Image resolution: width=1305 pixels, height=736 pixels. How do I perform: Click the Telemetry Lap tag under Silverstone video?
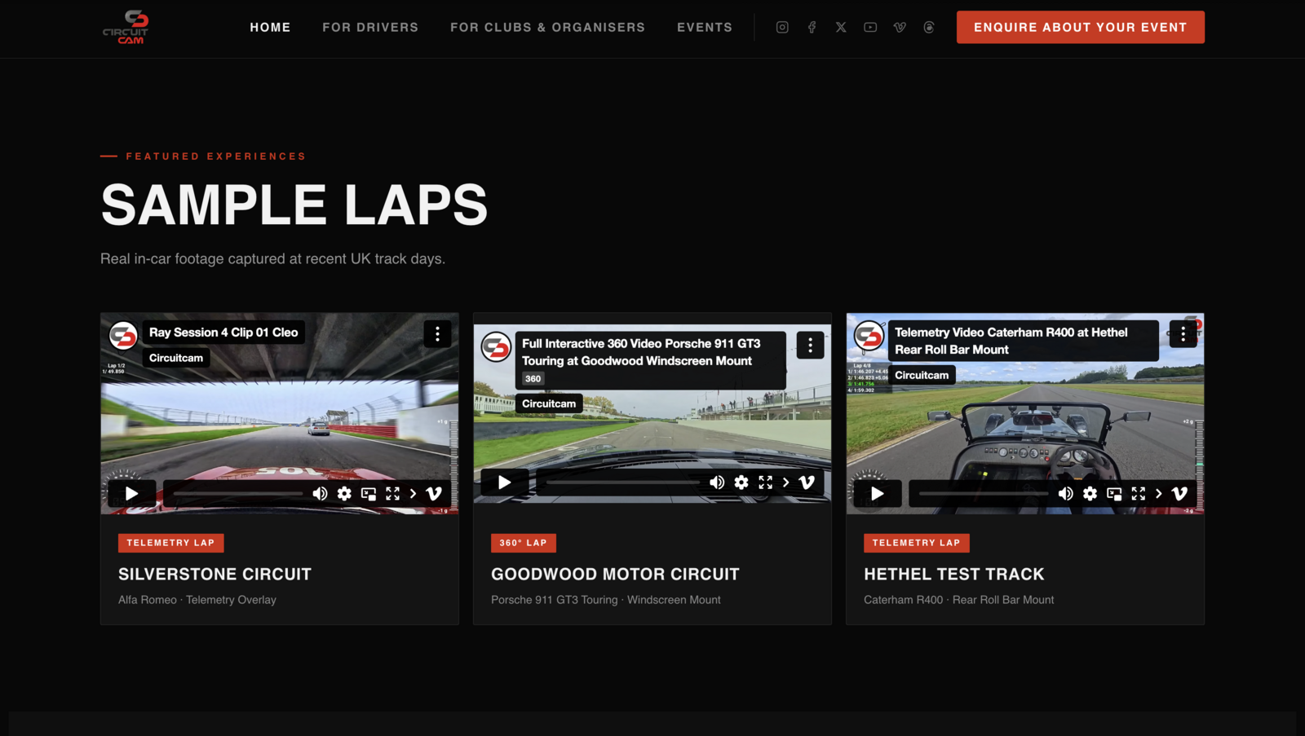170,543
